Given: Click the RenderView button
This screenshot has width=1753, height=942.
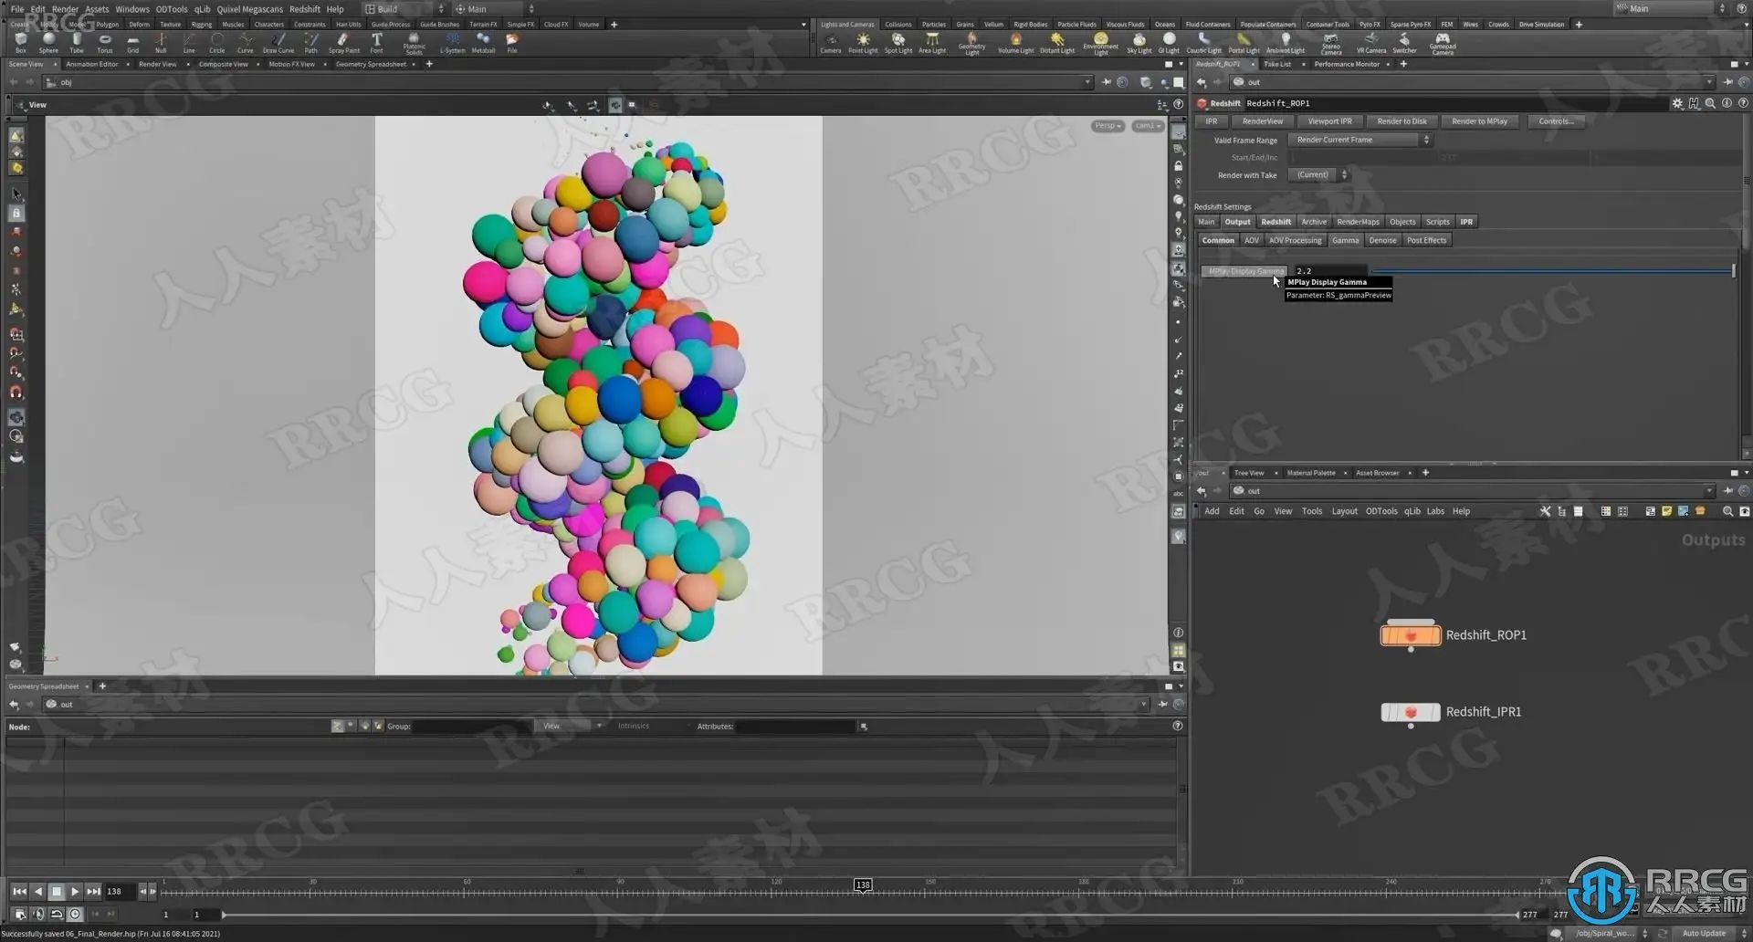Looking at the screenshot, I should pyautogui.click(x=1262, y=121).
